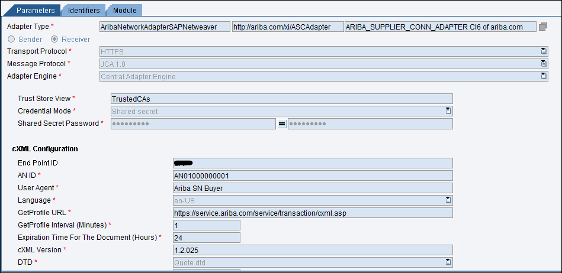Click the first Shared Secret Password field
The width and height of the screenshot is (562, 273).
tap(193, 124)
